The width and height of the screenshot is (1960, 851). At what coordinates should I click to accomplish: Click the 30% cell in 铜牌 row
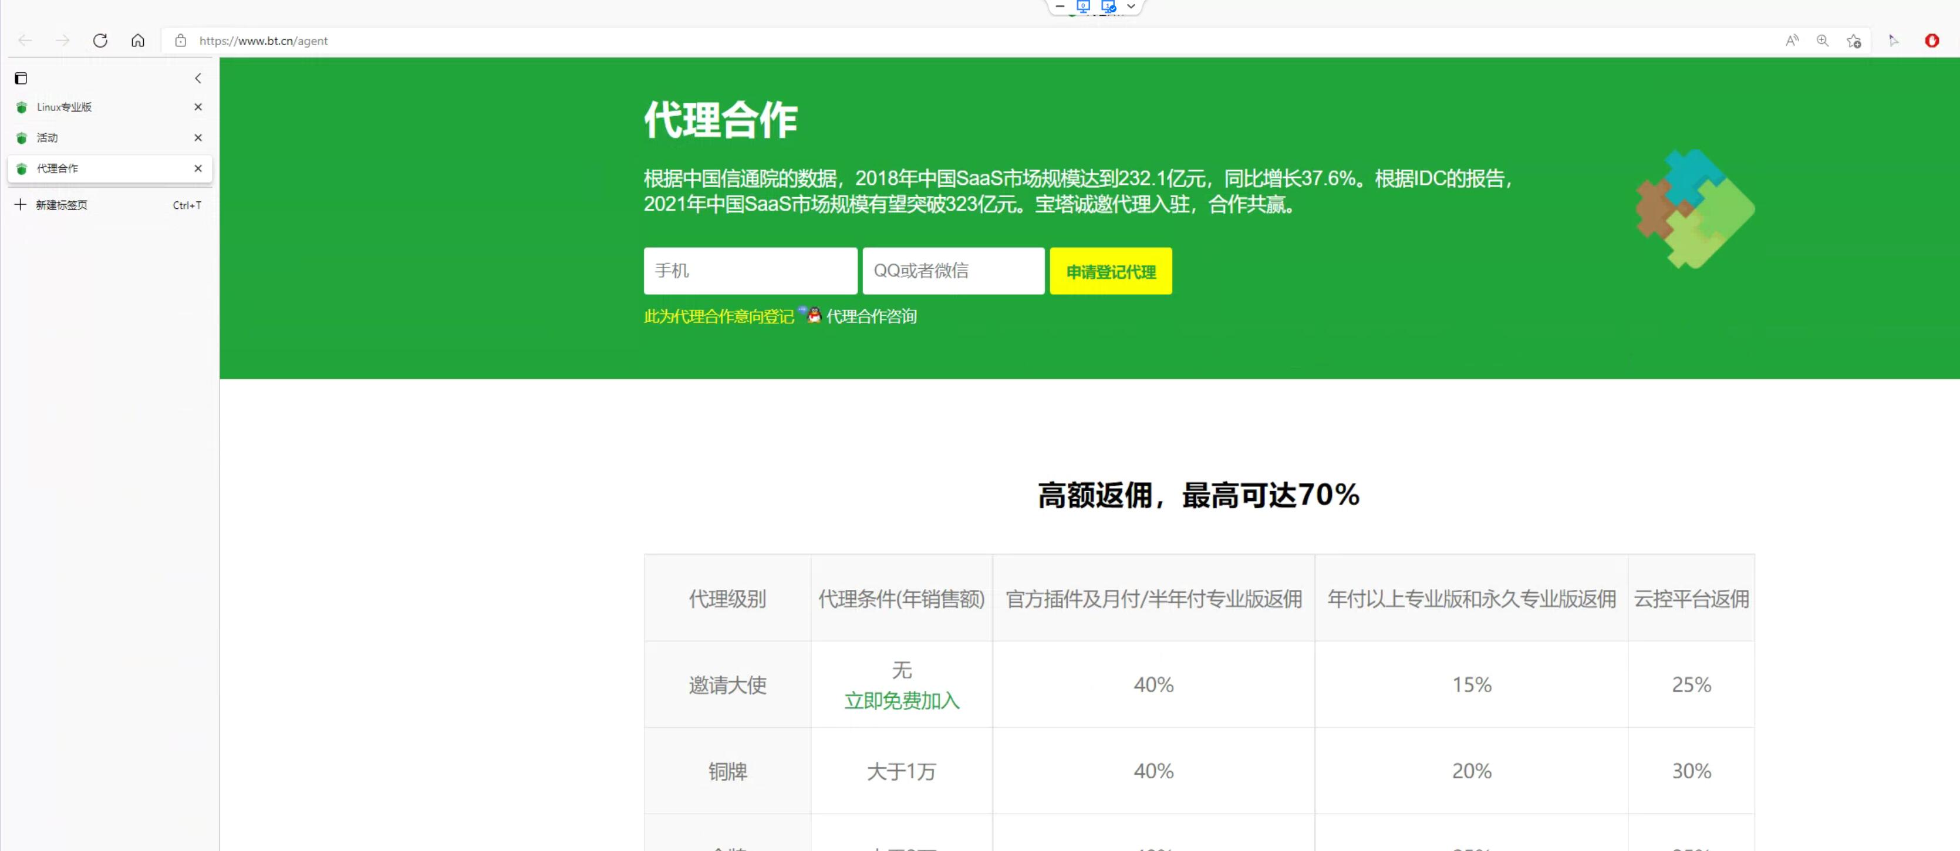pyautogui.click(x=1691, y=771)
